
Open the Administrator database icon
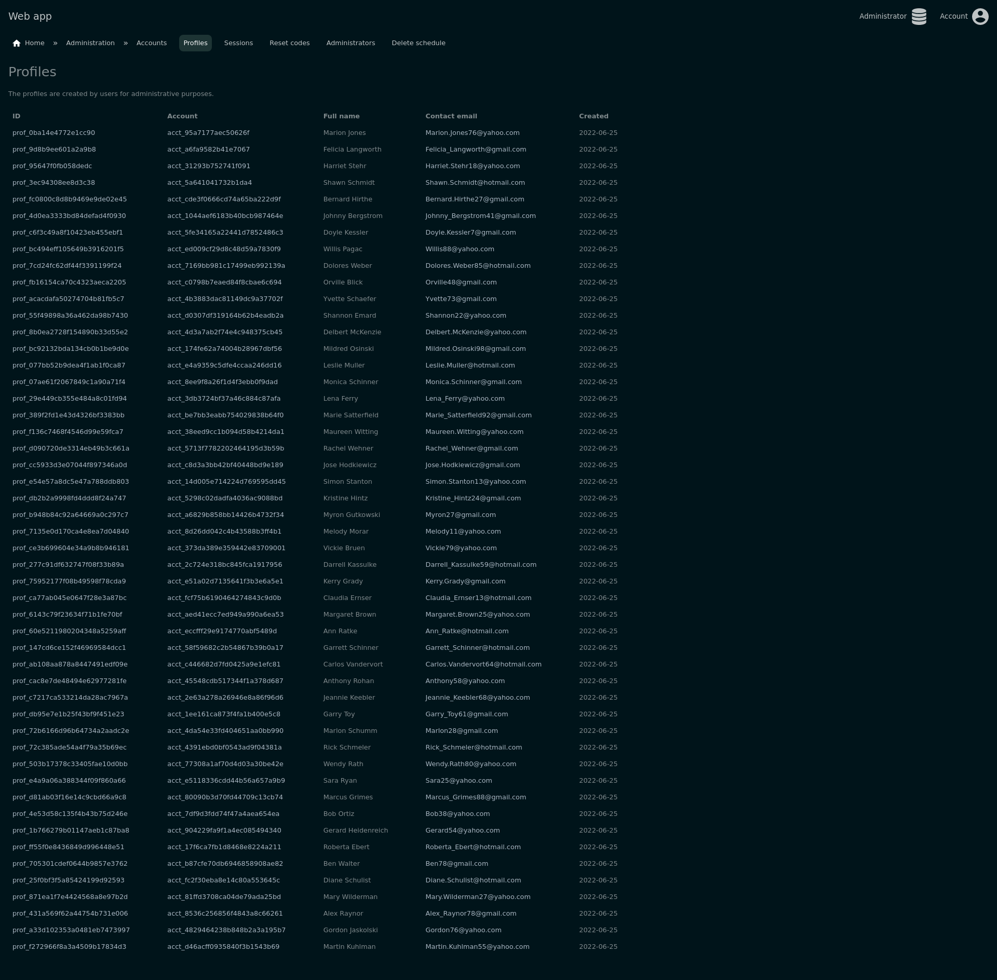[919, 17]
